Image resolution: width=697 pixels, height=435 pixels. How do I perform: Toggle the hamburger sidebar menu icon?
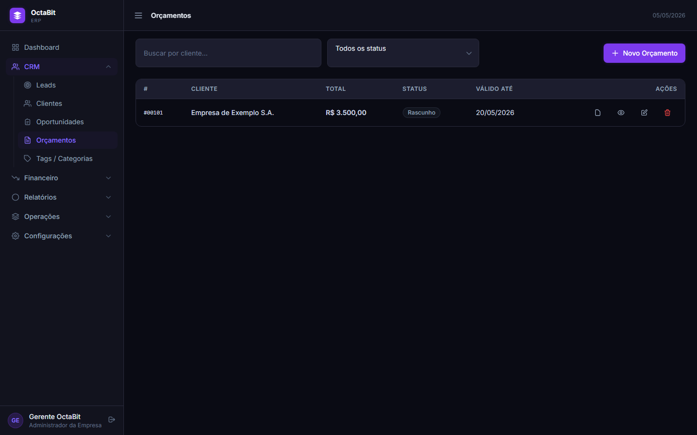138,15
